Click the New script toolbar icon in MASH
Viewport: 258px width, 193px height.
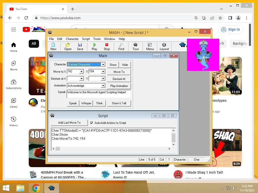[x=53, y=46]
